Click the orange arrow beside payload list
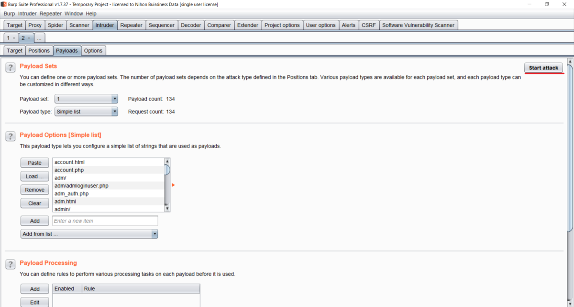The width and height of the screenshot is (574, 307). (173, 185)
